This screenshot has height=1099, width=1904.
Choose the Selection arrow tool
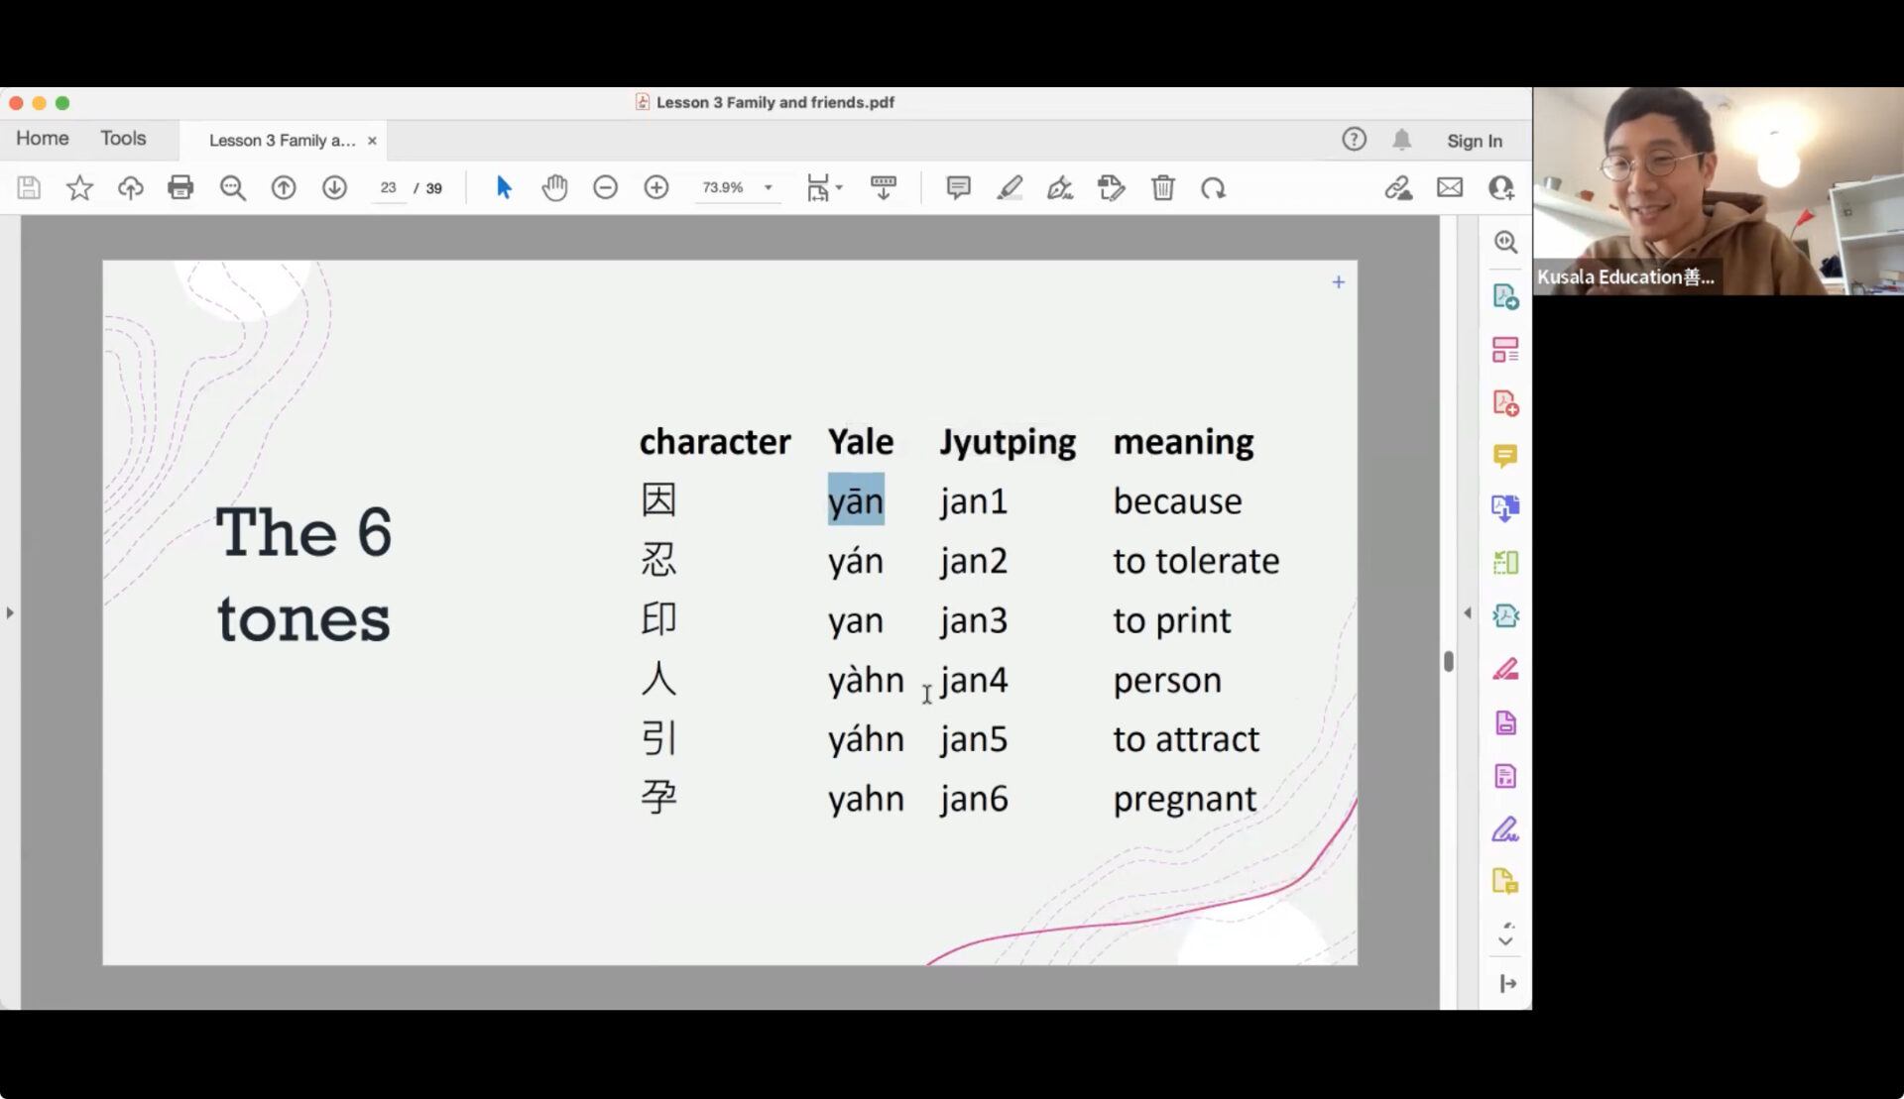click(x=504, y=187)
